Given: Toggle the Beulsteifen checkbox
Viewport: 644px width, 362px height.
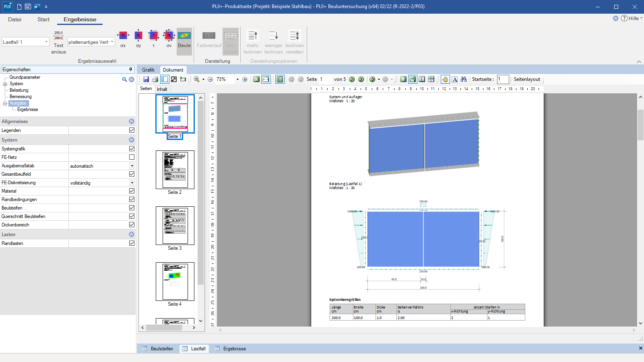Looking at the screenshot, I should (x=132, y=208).
